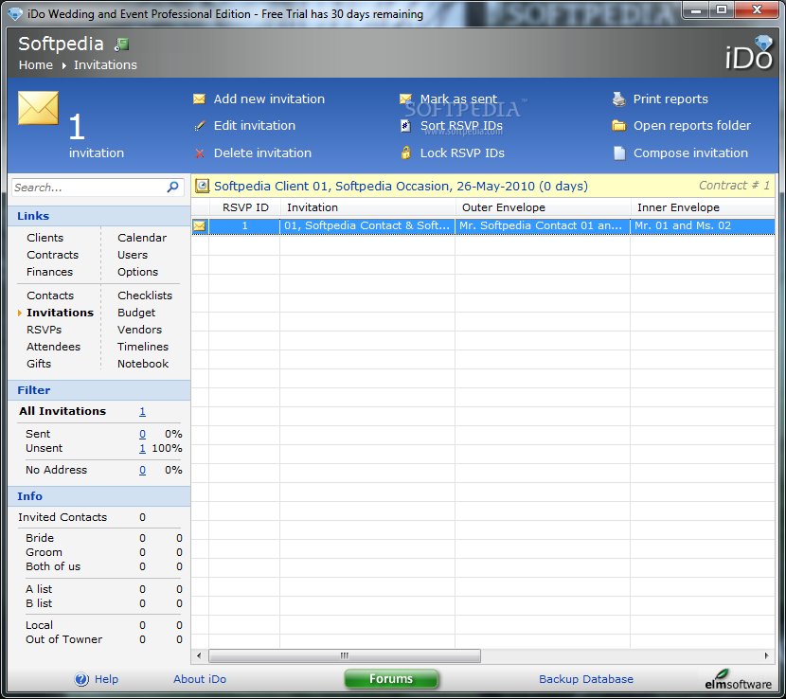Filter by Sent count link
This screenshot has height=699, width=786.
coord(142,434)
